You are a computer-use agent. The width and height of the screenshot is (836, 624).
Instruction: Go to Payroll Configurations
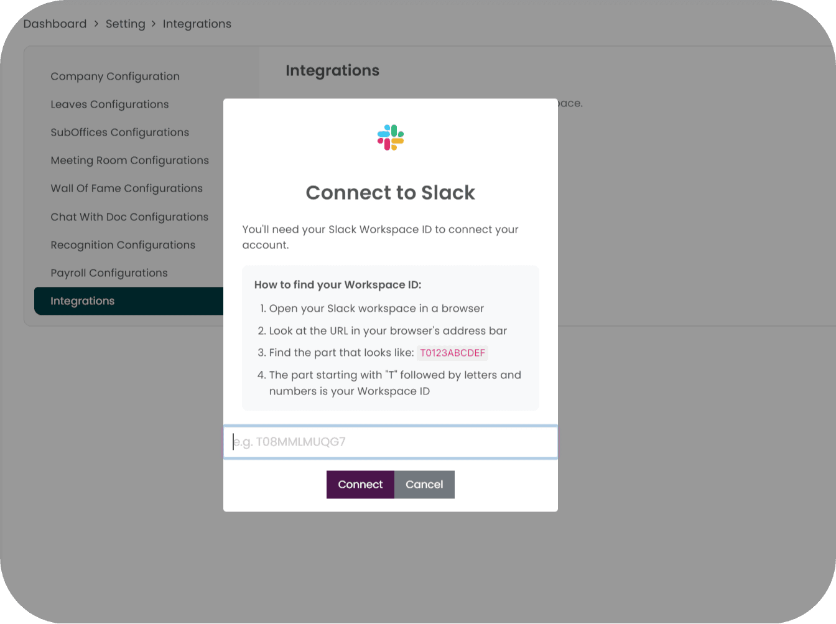[109, 273]
